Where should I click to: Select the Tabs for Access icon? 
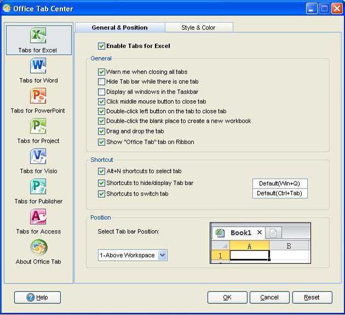[38, 216]
